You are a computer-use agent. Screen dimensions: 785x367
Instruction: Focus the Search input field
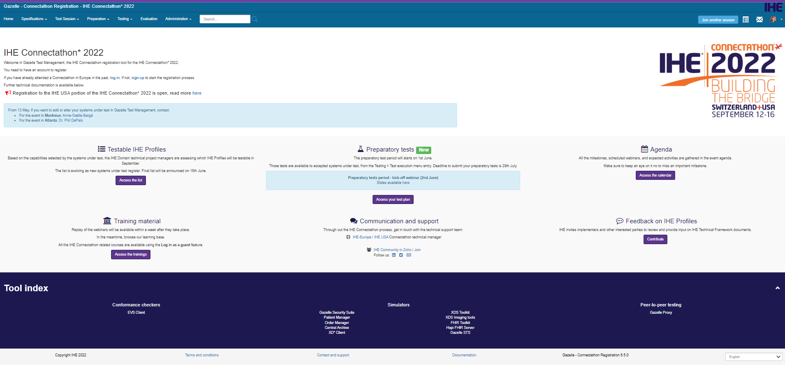click(x=225, y=19)
